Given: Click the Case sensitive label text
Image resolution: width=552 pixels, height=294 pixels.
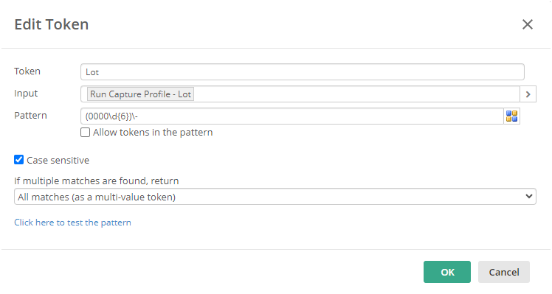Looking at the screenshot, I should coord(58,161).
